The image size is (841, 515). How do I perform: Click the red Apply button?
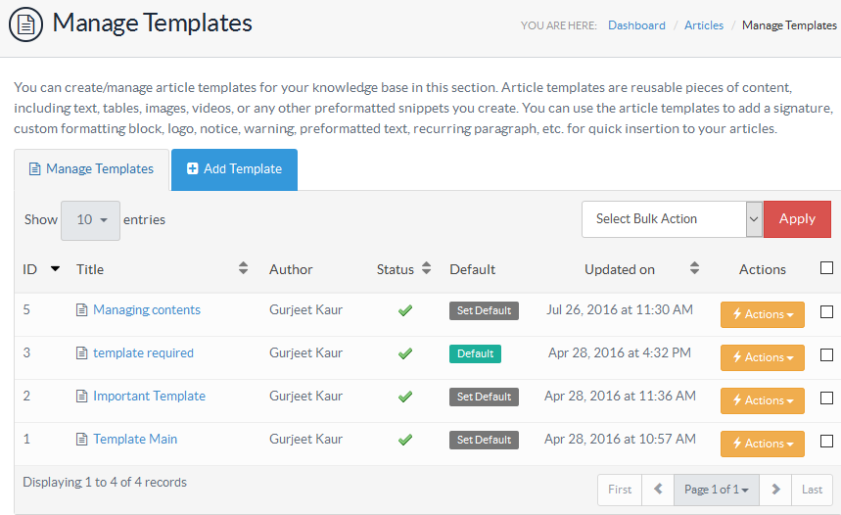797,219
